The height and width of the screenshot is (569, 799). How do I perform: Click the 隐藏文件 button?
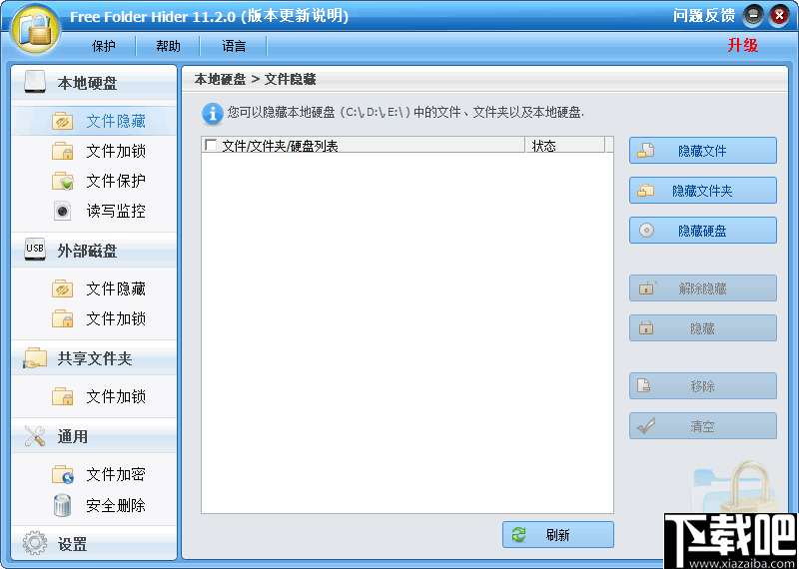tap(703, 151)
